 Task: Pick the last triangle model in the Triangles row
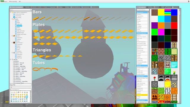pos(80,56)
